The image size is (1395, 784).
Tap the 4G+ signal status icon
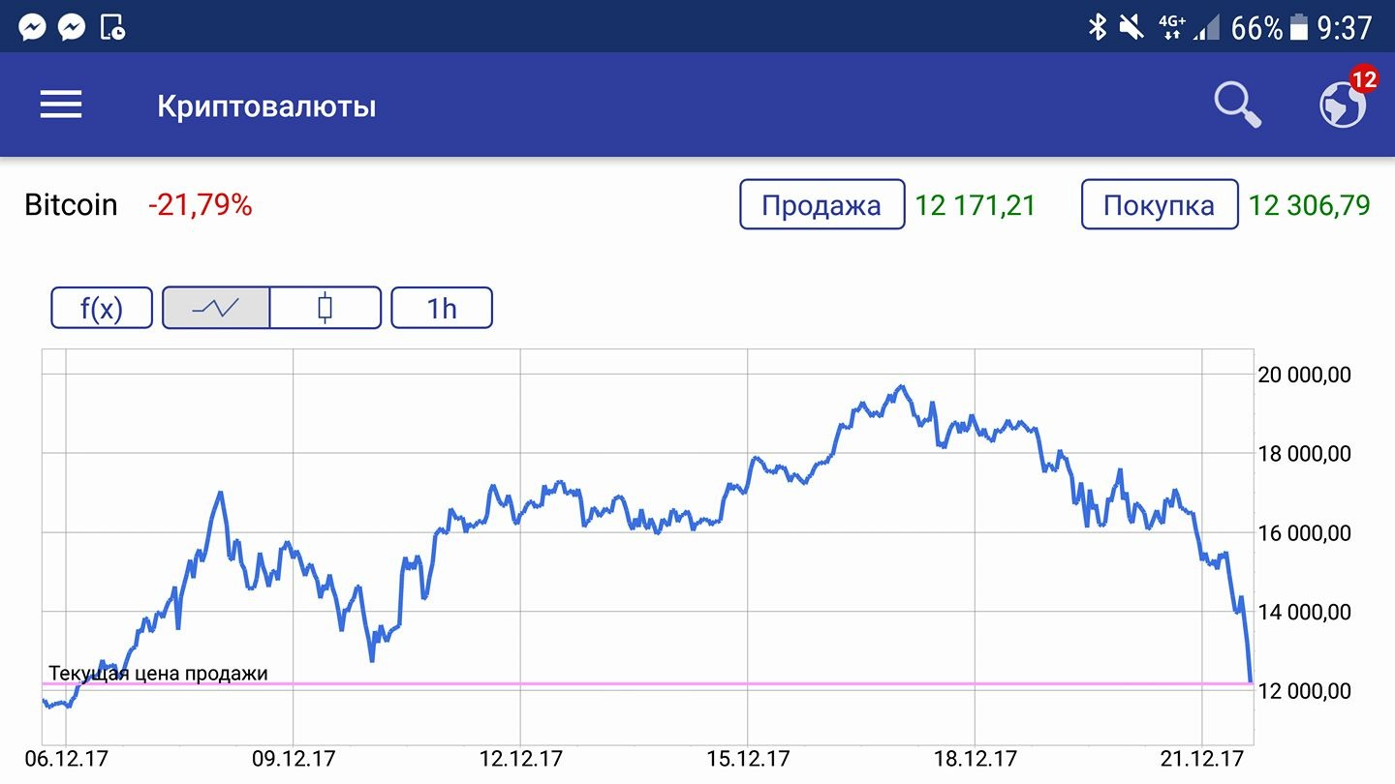(1172, 27)
